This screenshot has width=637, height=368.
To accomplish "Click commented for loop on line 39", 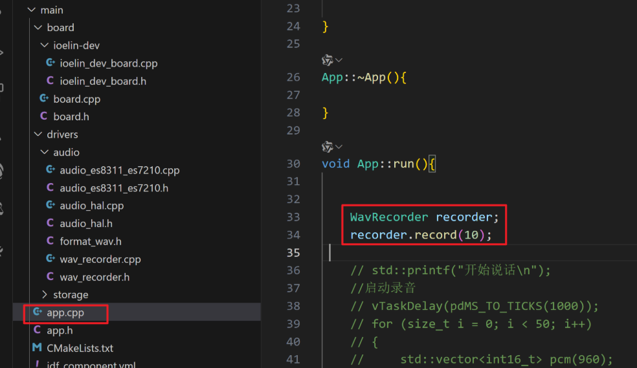I will (471, 324).
